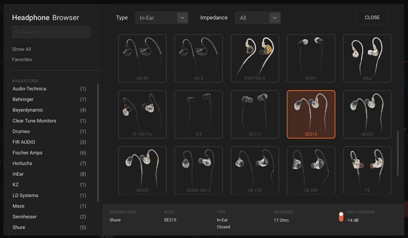This screenshot has width=408, height=238.
Task: Choose the SE425 earphones
Action: pyautogui.click(x=367, y=114)
